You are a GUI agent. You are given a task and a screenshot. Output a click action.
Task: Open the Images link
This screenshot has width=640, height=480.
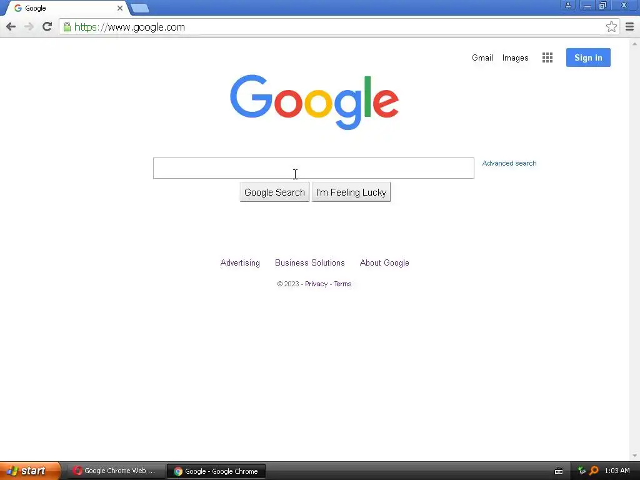(515, 58)
